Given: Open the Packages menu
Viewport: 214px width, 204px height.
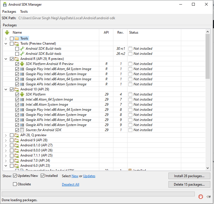Looking at the screenshot, I should point(9,12).
